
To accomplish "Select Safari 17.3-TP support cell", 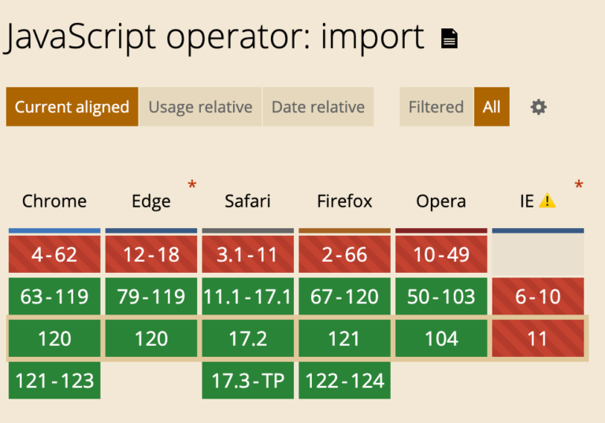I will [x=247, y=381].
